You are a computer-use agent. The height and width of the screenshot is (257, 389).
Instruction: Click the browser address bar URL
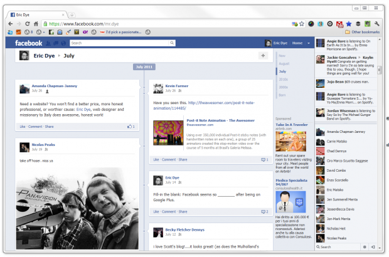pyautogui.click(x=84, y=24)
